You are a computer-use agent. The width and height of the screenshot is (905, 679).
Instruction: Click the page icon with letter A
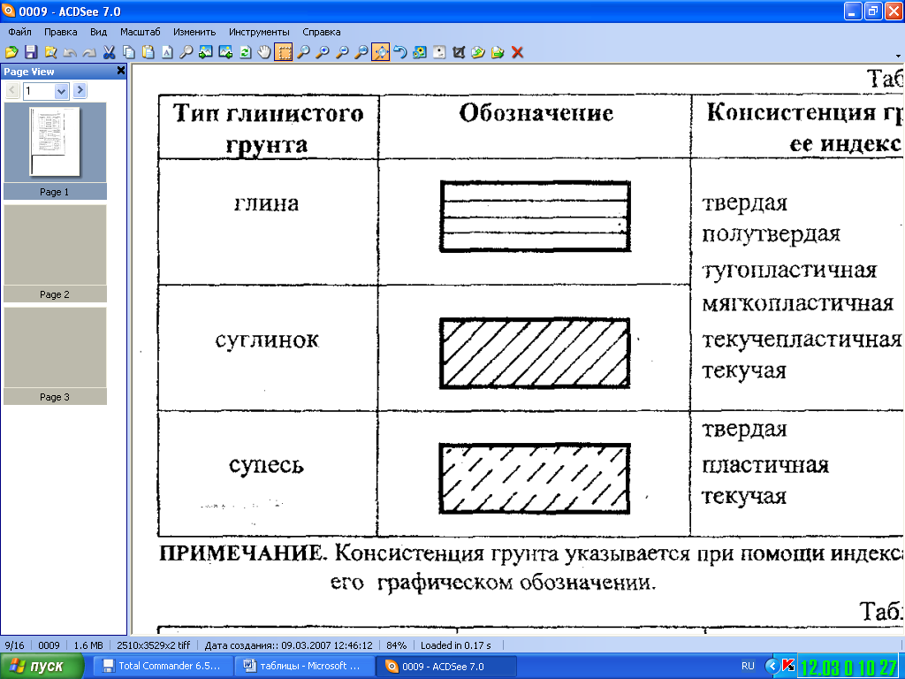[x=167, y=52]
